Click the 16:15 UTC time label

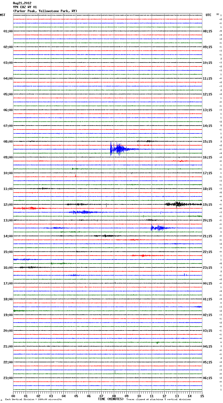pyautogui.click(x=208, y=157)
